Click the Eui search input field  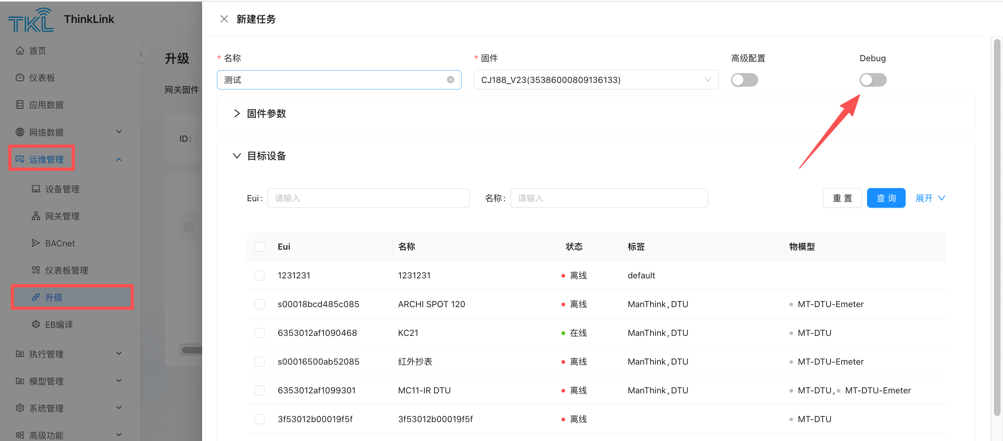[x=368, y=198]
